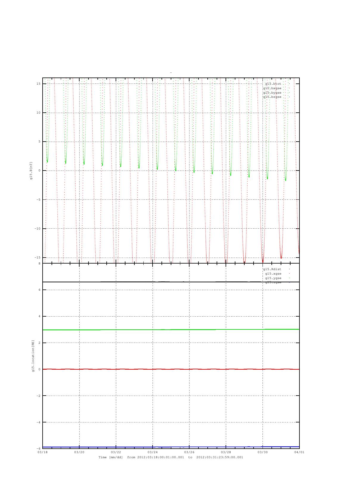Click the 03/22 date tick label

(116, 452)
